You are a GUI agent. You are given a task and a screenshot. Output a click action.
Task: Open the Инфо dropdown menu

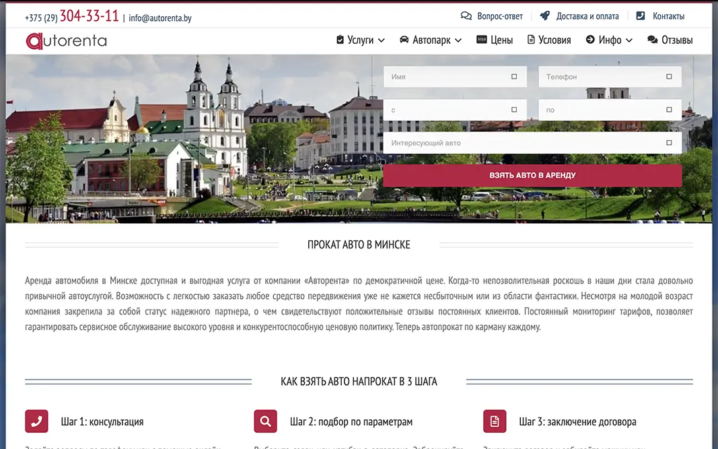[609, 40]
